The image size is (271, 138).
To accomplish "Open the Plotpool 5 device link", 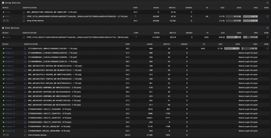I will (9, 66).
